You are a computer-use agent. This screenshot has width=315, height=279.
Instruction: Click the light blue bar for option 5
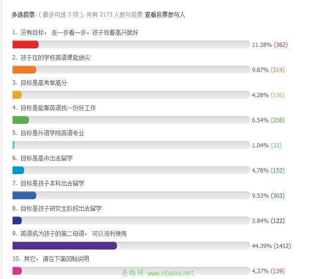(x=14, y=145)
